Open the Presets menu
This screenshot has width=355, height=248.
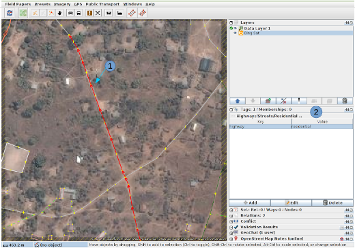(42, 4)
